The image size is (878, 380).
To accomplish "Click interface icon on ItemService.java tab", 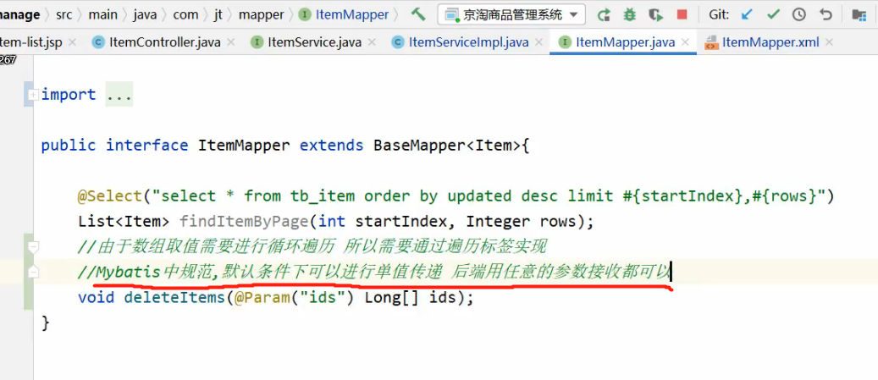I will (x=257, y=42).
